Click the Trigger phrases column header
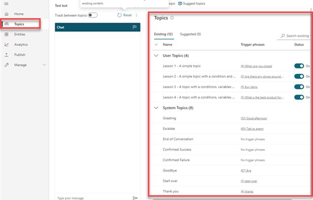This screenshot has height=200, width=313. [252, 44]
